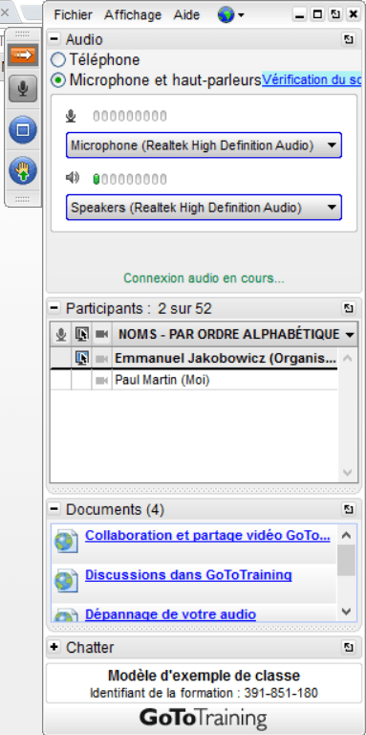Click globe icon beside Discussions dans GoToTraining

click(x=66, y=581)
